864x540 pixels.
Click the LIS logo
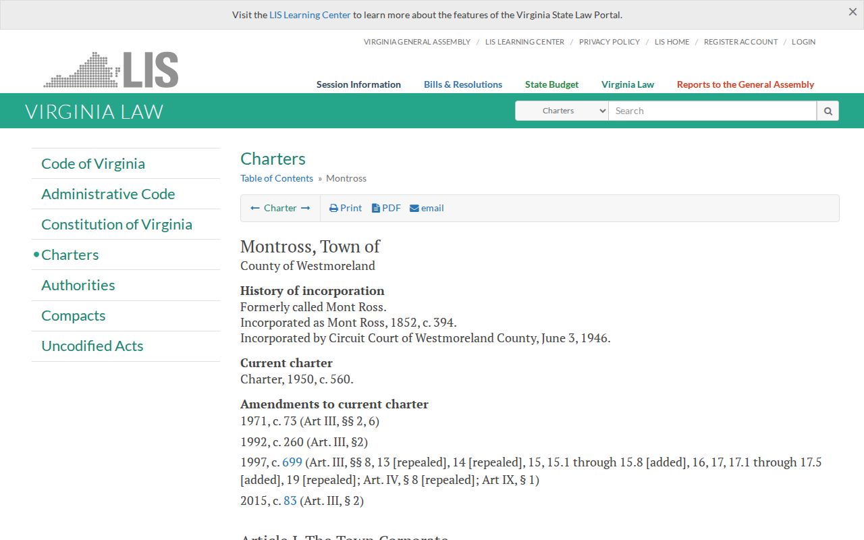click(x=111, y=70)
